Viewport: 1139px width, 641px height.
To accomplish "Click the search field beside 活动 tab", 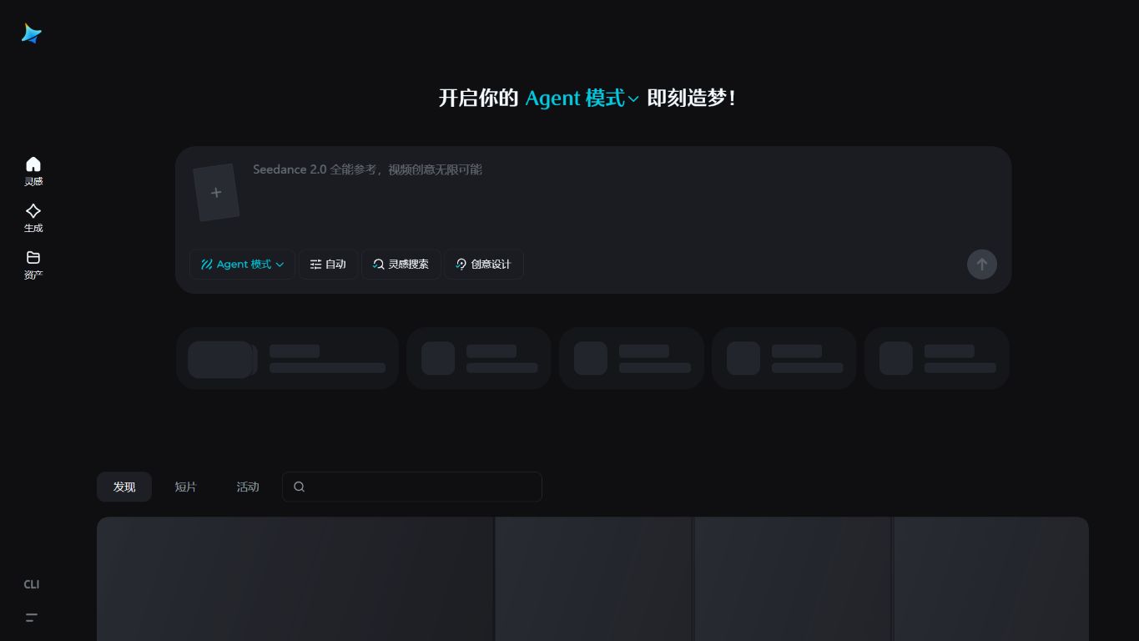I will click(412, 487).
